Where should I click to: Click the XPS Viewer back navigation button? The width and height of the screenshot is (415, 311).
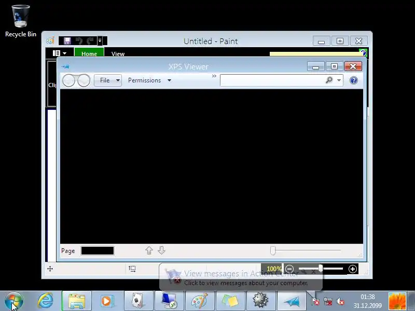(69, 80)
